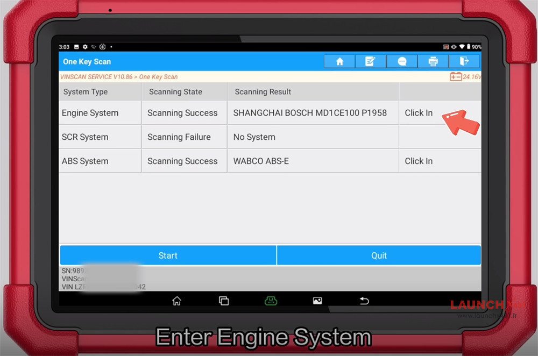
Task: Tap the battery voltage indicator
Action: tap(465, 76)
